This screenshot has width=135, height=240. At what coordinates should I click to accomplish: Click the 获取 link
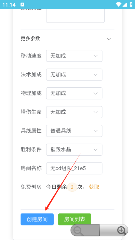click(x=94, y=187)
